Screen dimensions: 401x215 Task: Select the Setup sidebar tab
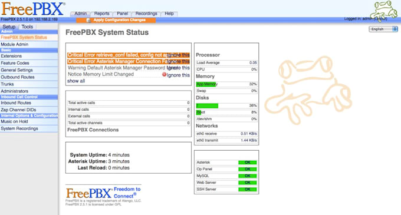tap(9, 27)
